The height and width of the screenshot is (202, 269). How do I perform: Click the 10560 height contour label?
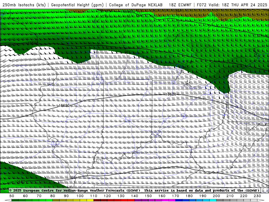coord(33,43)
